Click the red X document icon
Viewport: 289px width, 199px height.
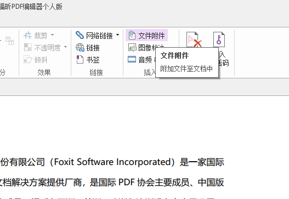[194, 39]
